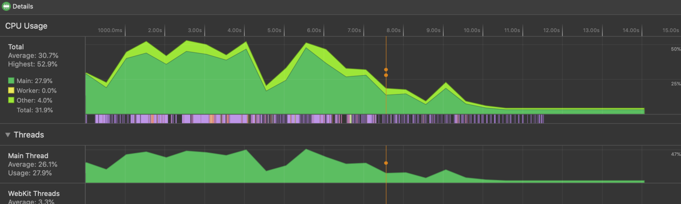
Task: Click the Total: 31.9% legend entry
Action: (x=35, y=110)
